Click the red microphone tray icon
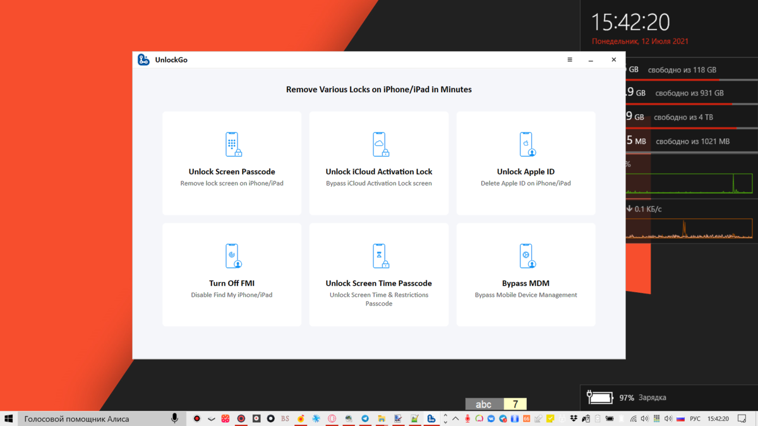This screenshot has height=426, width=758. pyautogui.click(x=467, y=418)
